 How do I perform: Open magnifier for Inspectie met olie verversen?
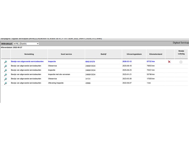[x=5, y=75]
